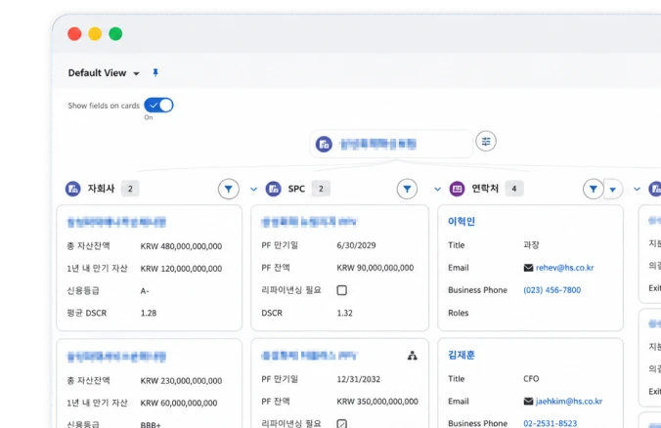Collapse the 연락처 column chevron
Image resolution: width=661 pixels, height=428 pixels.
tap(438, 190)
